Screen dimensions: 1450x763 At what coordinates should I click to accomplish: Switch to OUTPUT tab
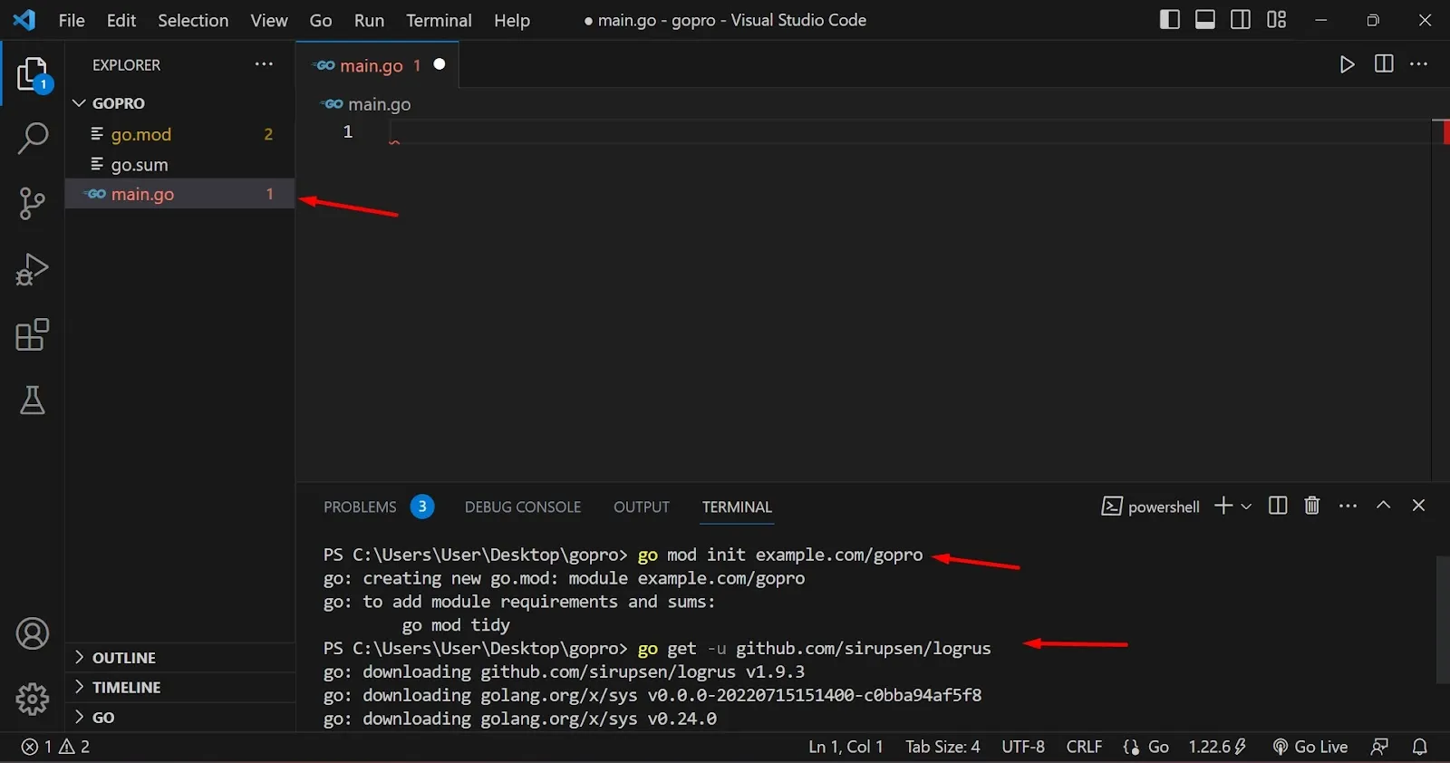[x=642, y=507]
